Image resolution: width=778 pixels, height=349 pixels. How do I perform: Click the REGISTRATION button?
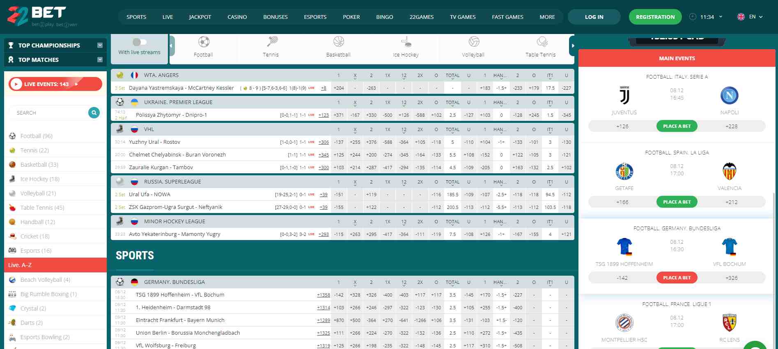pos(655,17)
